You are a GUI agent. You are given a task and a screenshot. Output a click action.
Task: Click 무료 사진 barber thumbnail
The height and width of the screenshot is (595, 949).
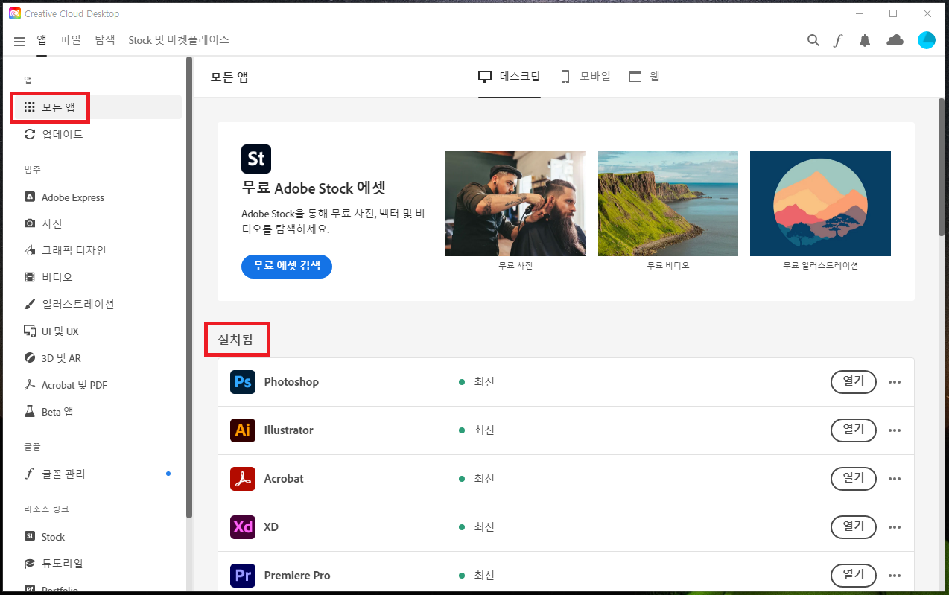click(515, 203)
